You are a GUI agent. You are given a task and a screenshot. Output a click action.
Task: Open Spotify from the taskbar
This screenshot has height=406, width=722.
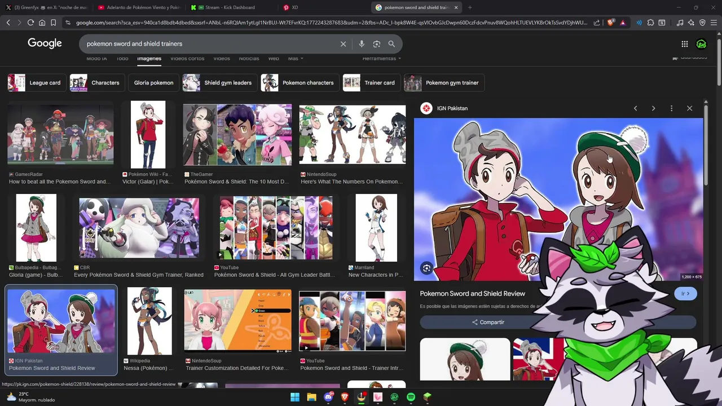(411, 397)
